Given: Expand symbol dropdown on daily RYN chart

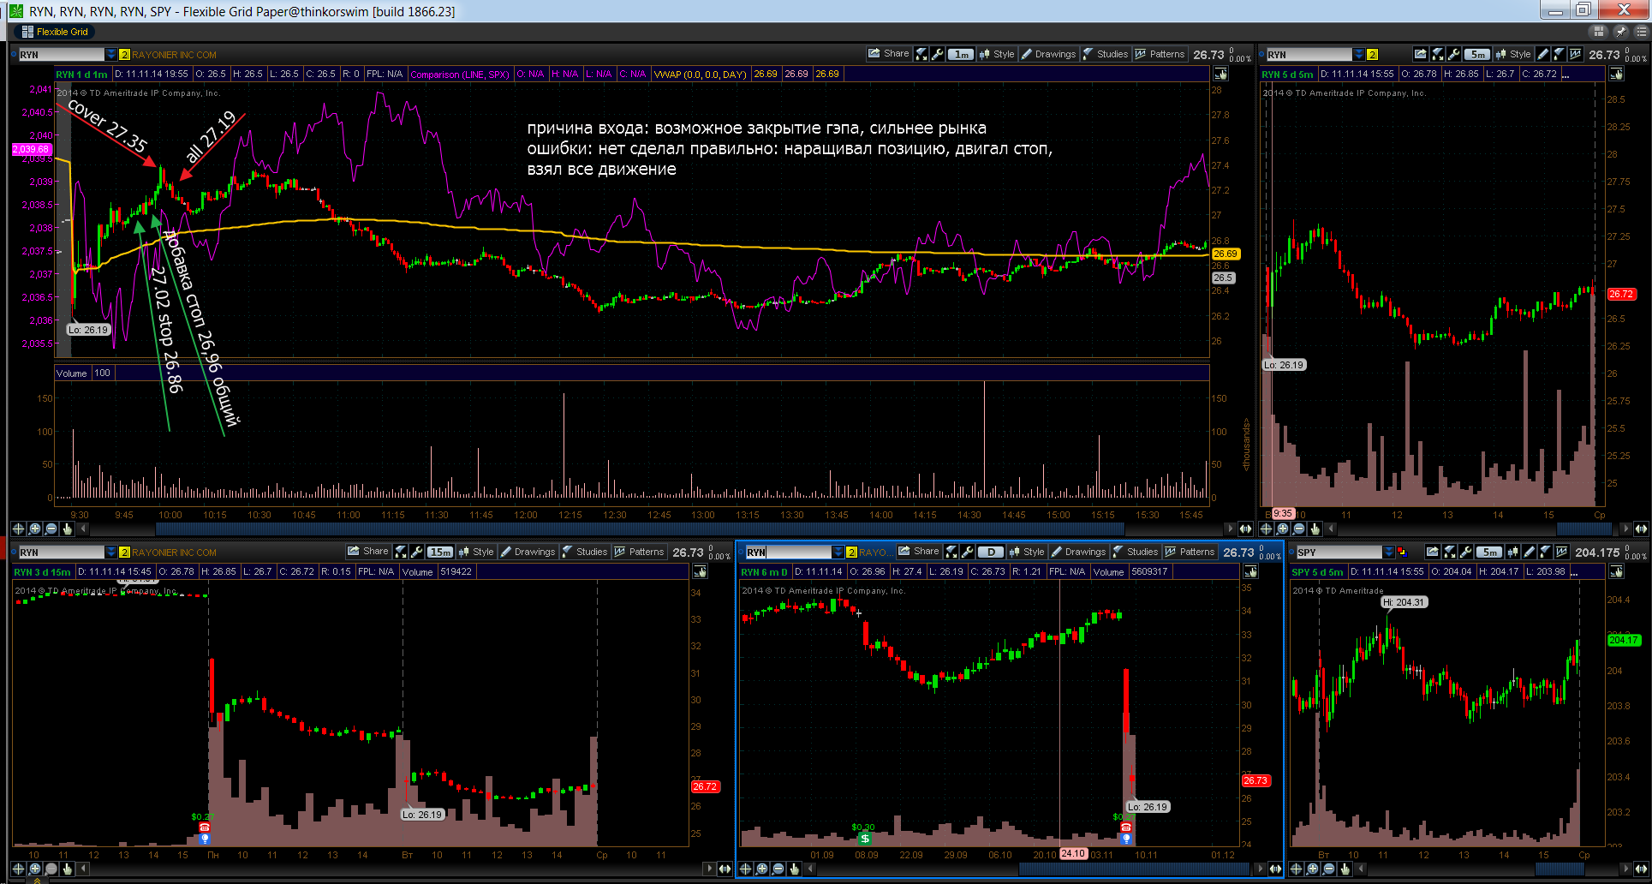Looking at the screenshot, I should [x=838, y=552].
